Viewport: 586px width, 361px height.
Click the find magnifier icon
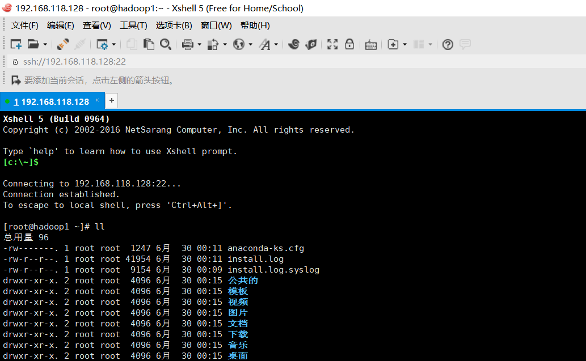(x=166, y=44)
